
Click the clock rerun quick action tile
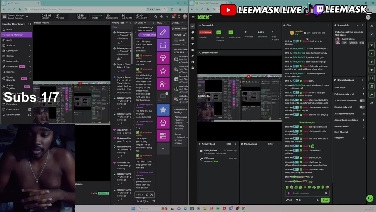click(x=163, y=123)
